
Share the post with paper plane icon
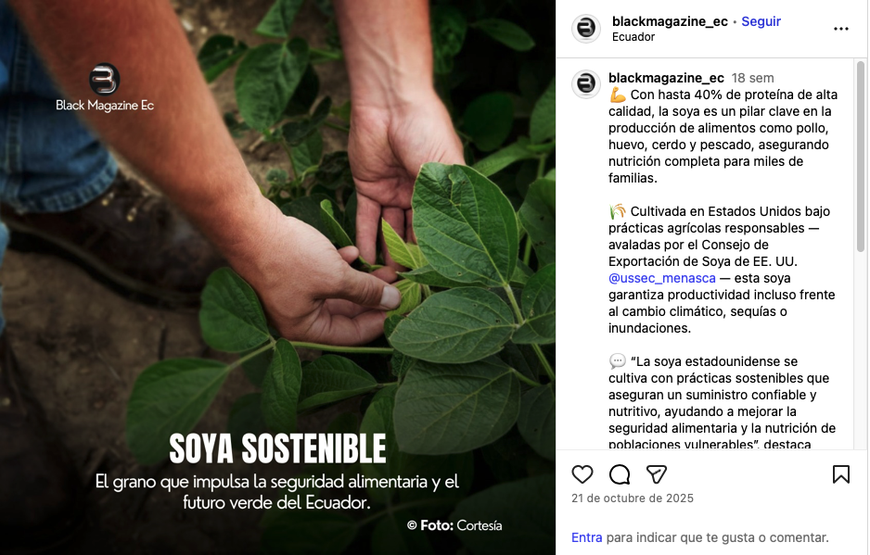click(x=657, y=474)
